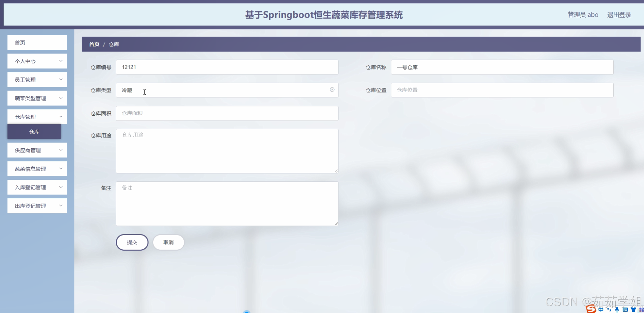Click the 备注 field label
This screenshot has height=313, width=644.
pos(106,188)
